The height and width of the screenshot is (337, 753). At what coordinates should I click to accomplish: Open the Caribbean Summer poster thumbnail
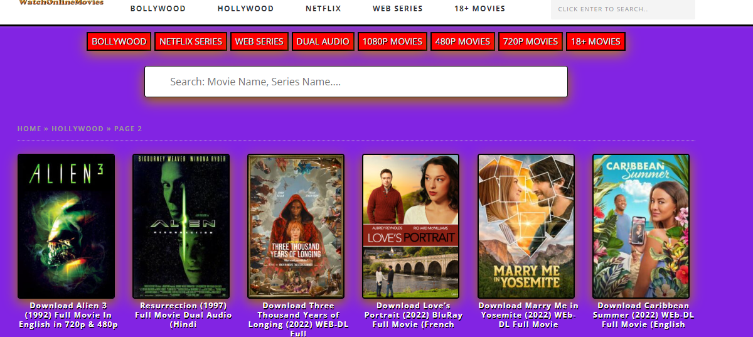point(641,226)
